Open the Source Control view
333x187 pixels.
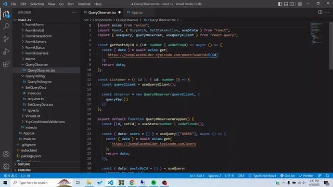pos(6,39)
